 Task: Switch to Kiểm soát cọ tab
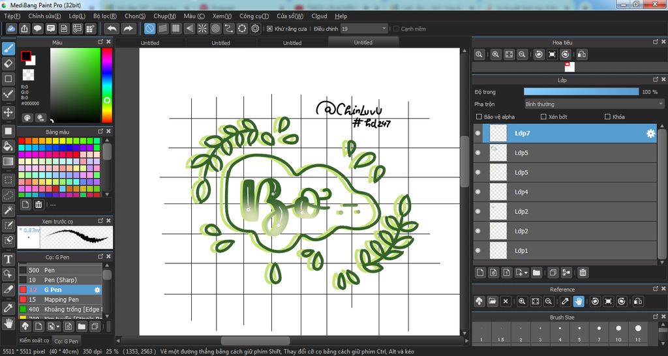pos(34,340)
